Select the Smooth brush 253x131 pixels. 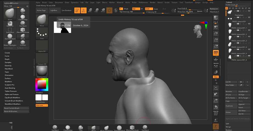click(23, 43)
